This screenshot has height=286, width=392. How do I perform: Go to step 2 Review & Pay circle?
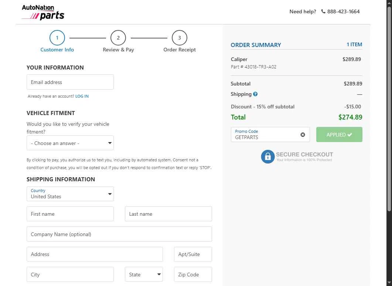tap(118, 38)
